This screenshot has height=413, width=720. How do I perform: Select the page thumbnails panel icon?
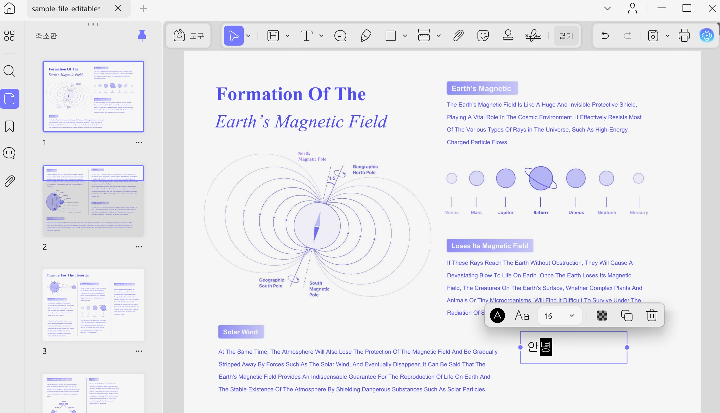10,99
